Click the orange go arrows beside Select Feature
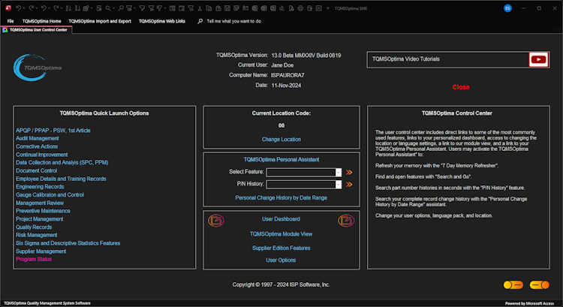 349,173
